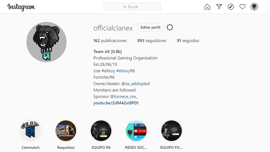Screen dimensions: 270x152
Task: Open the Instagram home feed icon
Action: [x=207, y=7]
